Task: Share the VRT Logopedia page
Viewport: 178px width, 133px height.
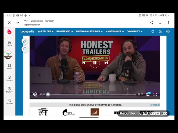Action: click(152, 22)
